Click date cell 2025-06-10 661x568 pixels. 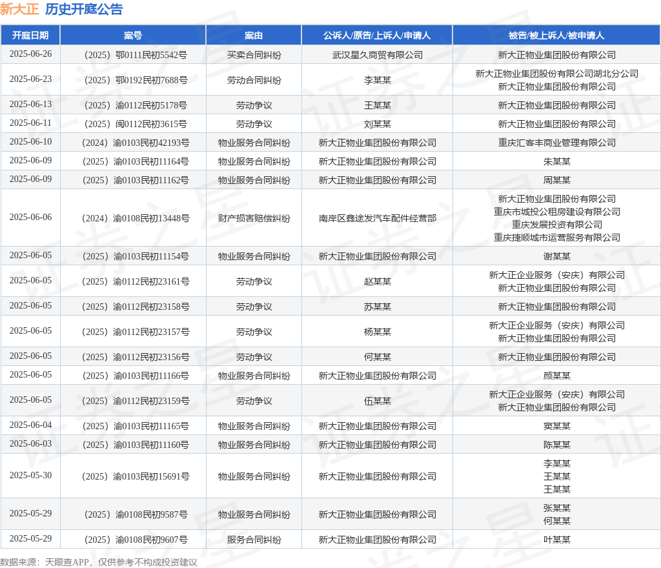(x=30, y=141)
